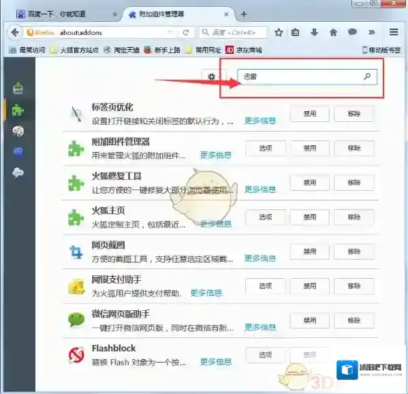The image size is (408, 394).
Task: Disable the 网银支付助手 extension
Action: (x=310, y=286)
